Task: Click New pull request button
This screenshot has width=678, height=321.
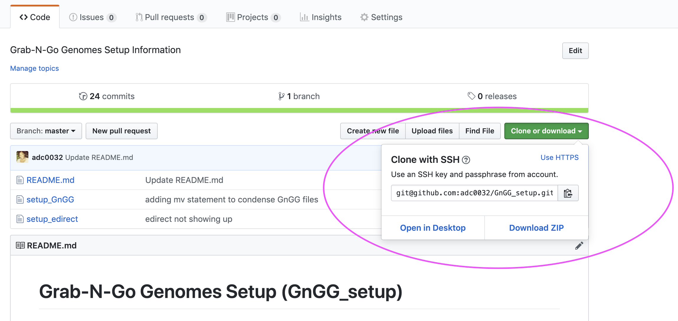Action: [121, 131]
